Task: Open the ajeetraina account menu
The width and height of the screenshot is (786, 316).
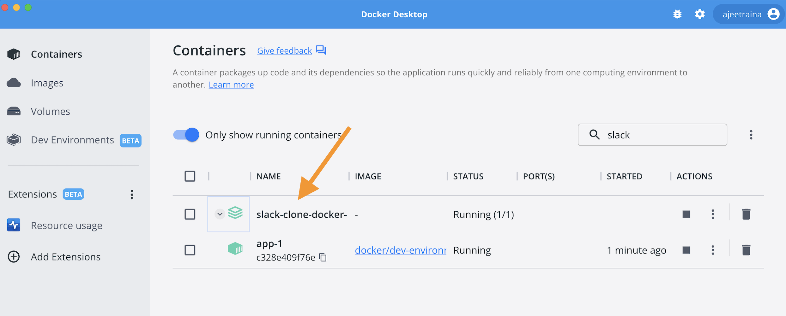Action: coord(748,14)
